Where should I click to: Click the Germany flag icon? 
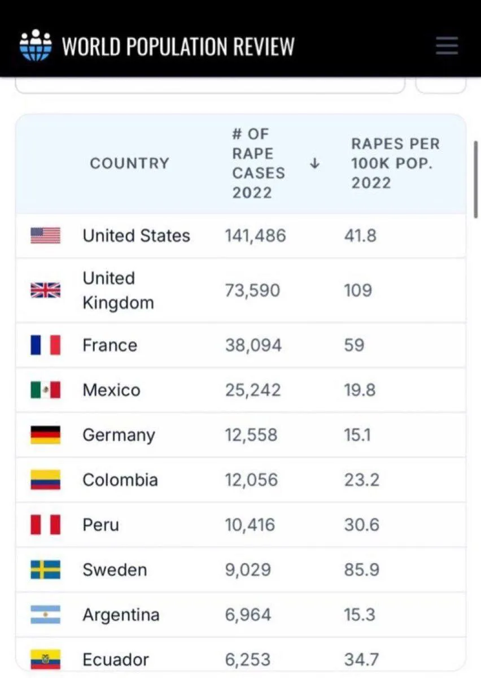coord(45,435)
